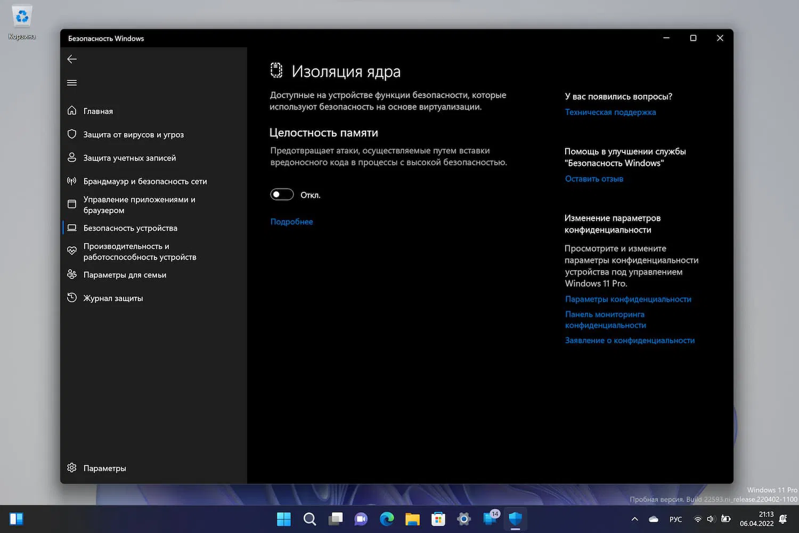Image resolution: width=799 pixels, height=533 pixels.
Task: Open Техническая поддержка link
Action: pos(610,112)
